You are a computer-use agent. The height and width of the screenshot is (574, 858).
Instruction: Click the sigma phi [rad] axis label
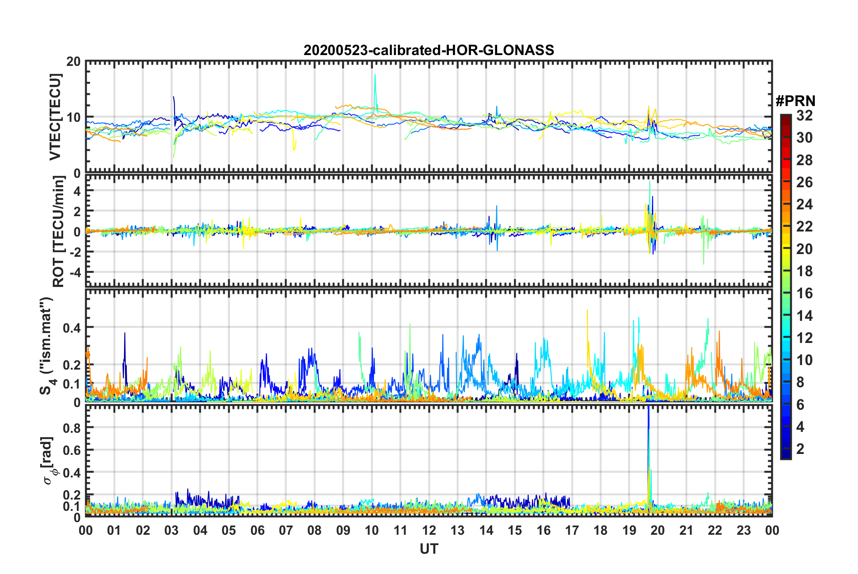point(48,460)
